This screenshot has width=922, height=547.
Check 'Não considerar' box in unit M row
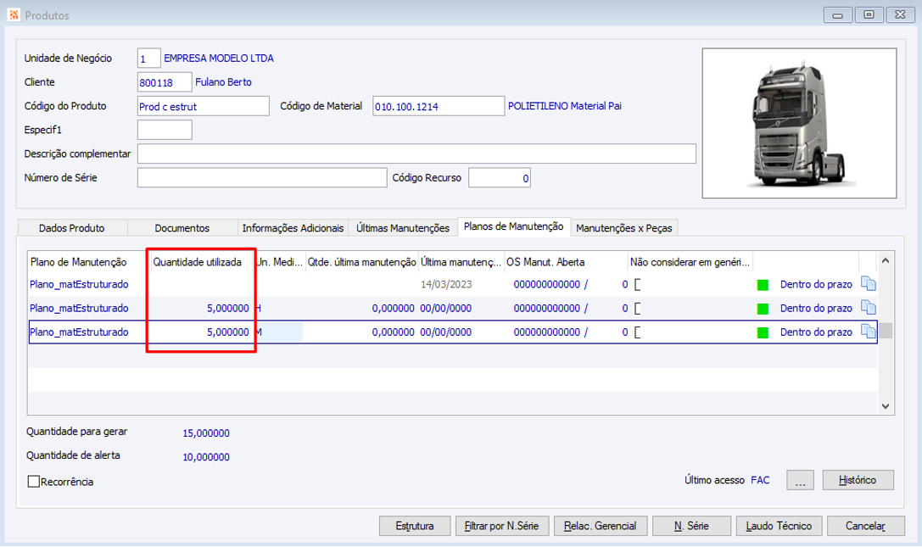(x=637, y=332)
